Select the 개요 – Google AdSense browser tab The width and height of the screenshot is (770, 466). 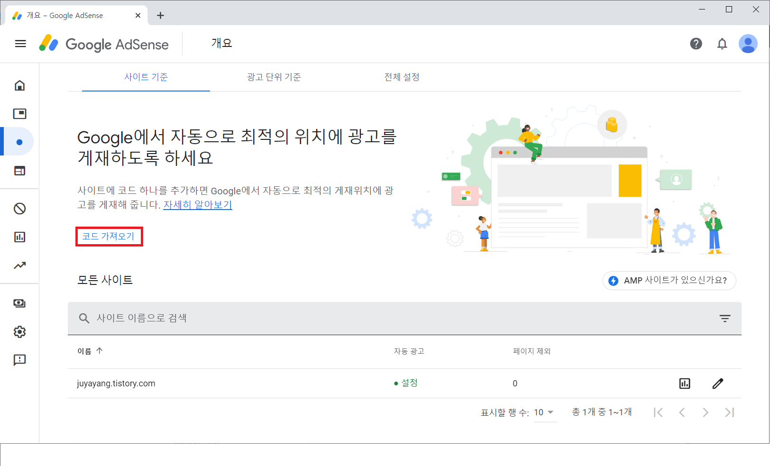click(x=76, y=15)
